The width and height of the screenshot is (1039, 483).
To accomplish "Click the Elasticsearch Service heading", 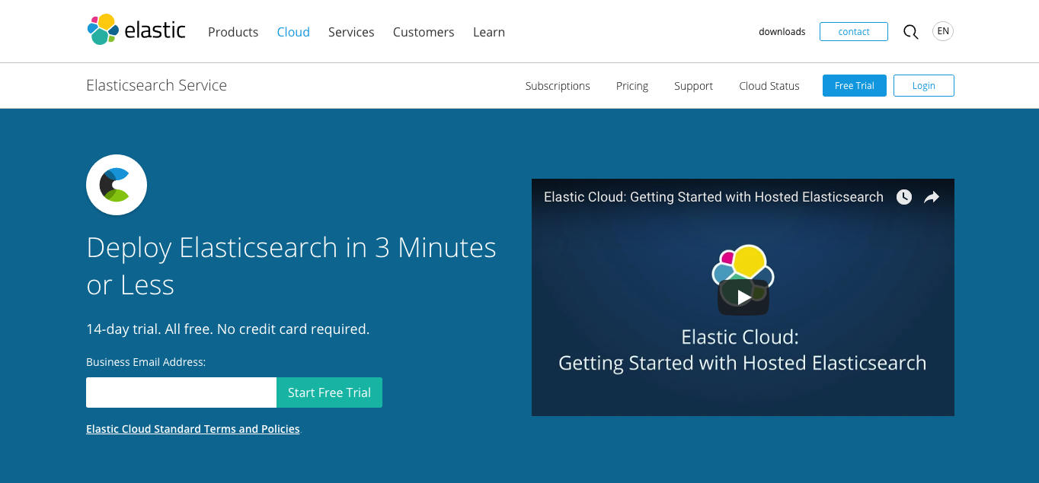I will pos(157,85).
